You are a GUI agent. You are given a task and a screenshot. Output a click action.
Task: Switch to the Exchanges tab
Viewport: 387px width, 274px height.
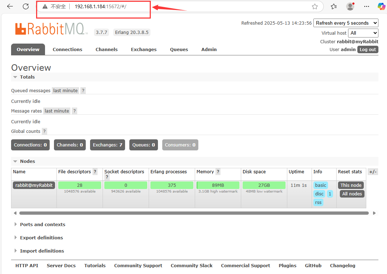pos(144,49)
